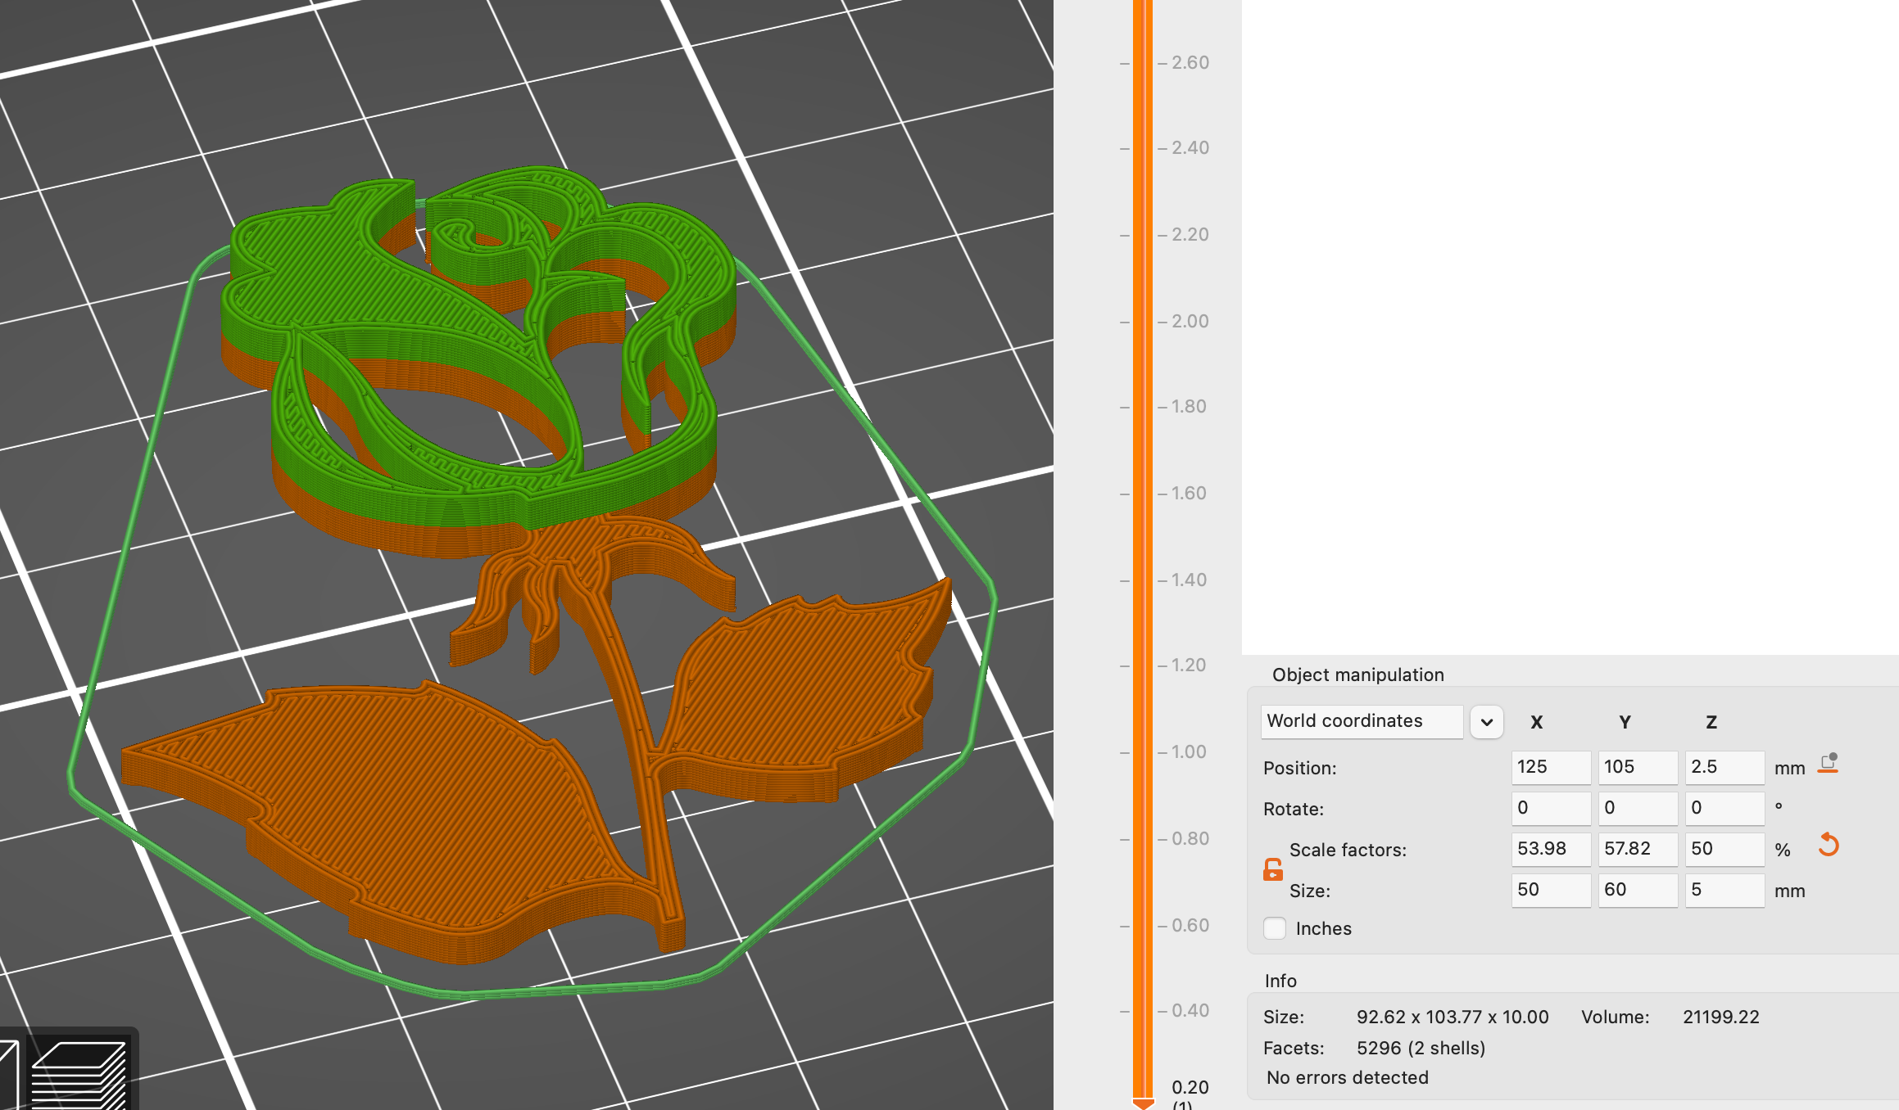Click the Size Y field showing 60
This screenshot has height=1110, width=1899.
[x=1637, y=890]
